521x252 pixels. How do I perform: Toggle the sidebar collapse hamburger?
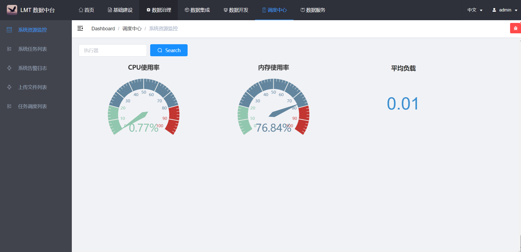coord(80,28)
